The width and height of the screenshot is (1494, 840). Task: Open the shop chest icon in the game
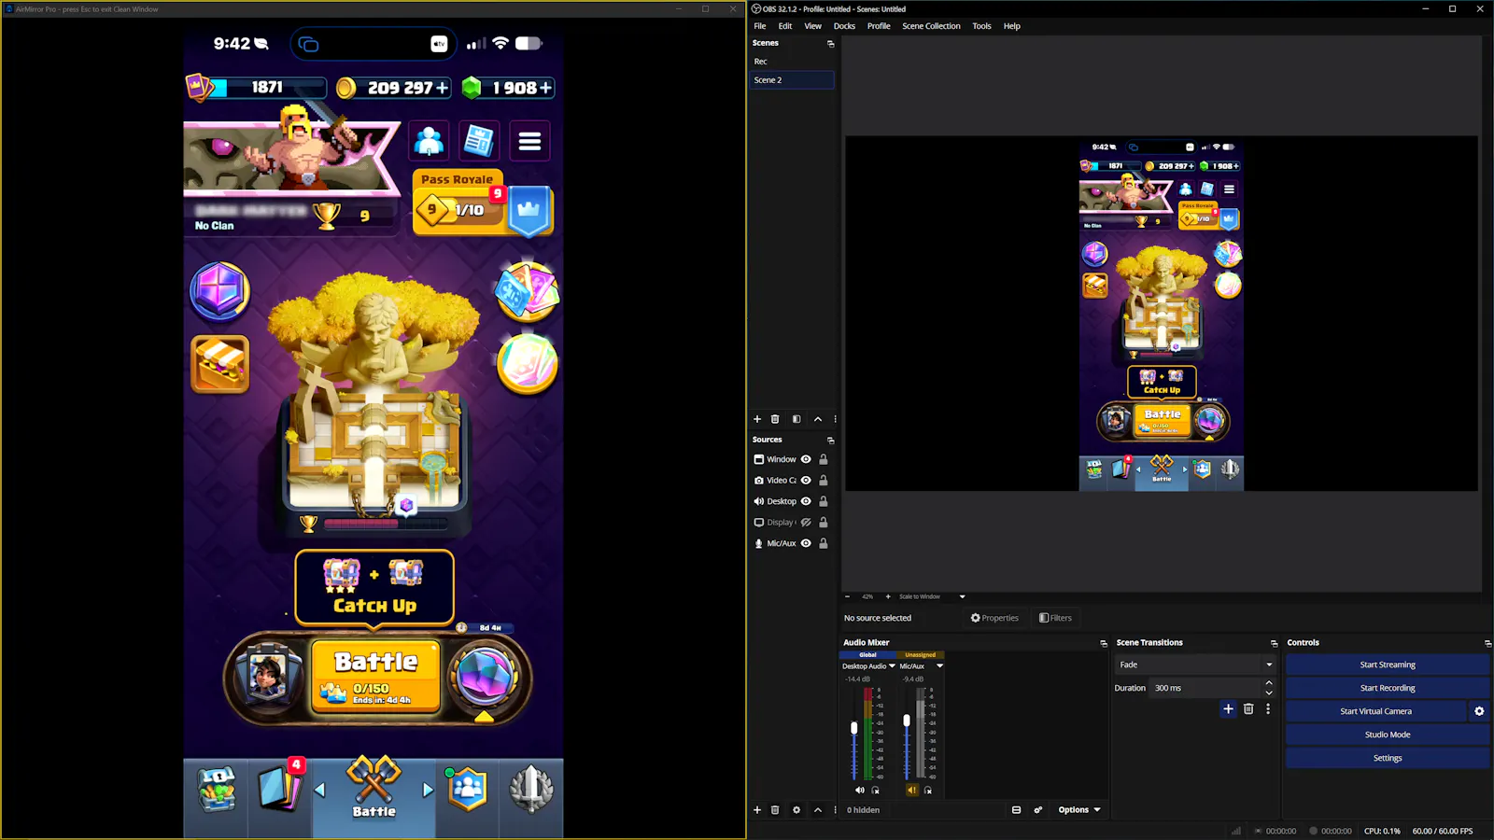tap(218, 790)
